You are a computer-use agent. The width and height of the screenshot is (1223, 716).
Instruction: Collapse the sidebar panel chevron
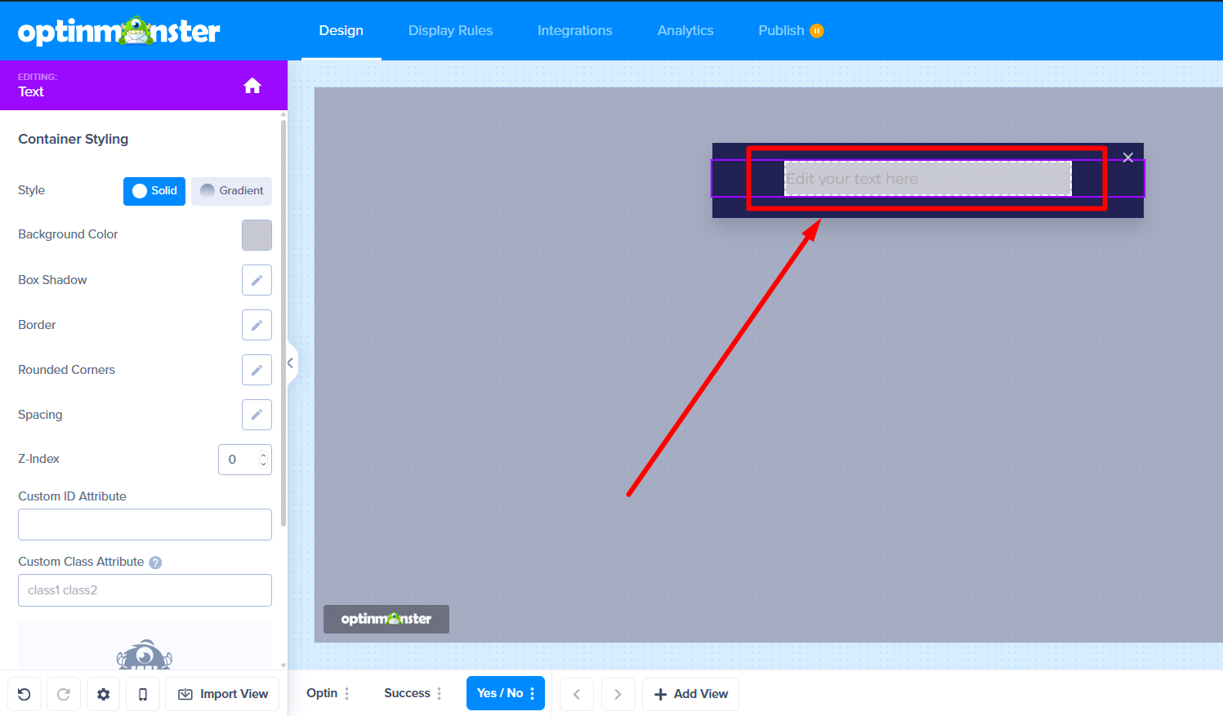(x=291, y=363)
